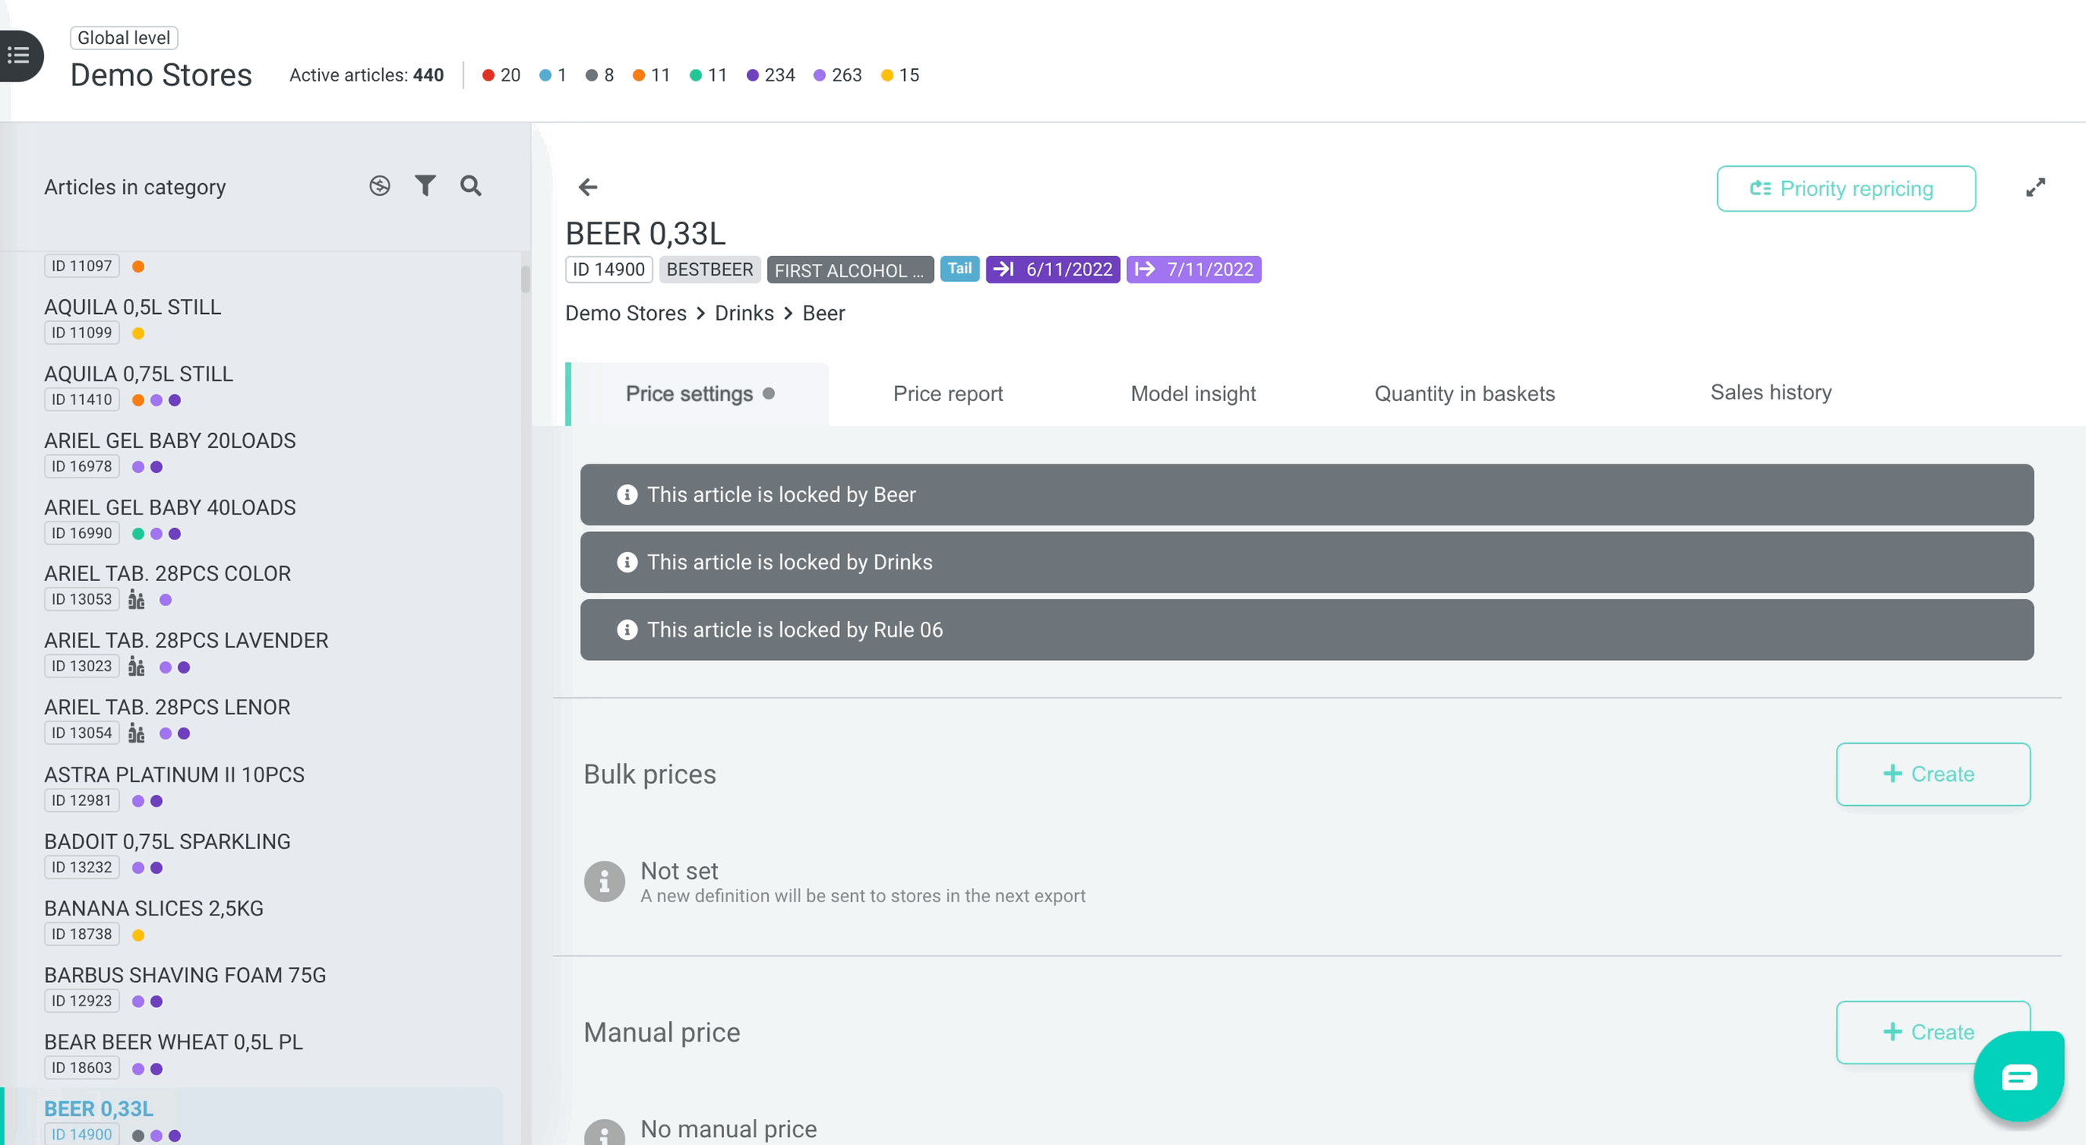
Task: Click bottles icon on ARIEL TAB. 28PCS LENOR
Action: 137,733
